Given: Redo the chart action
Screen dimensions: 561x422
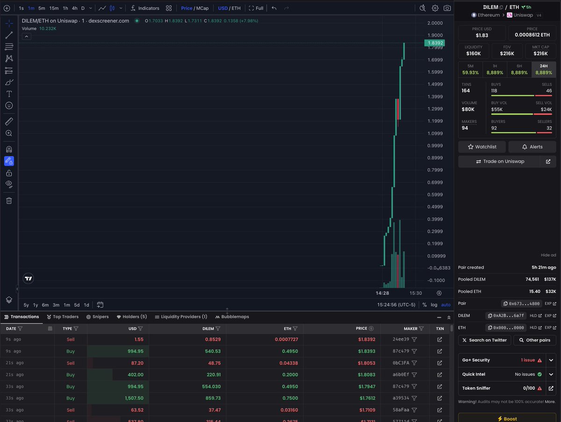Looking at the screenshot, I should (x=287, y=8).
